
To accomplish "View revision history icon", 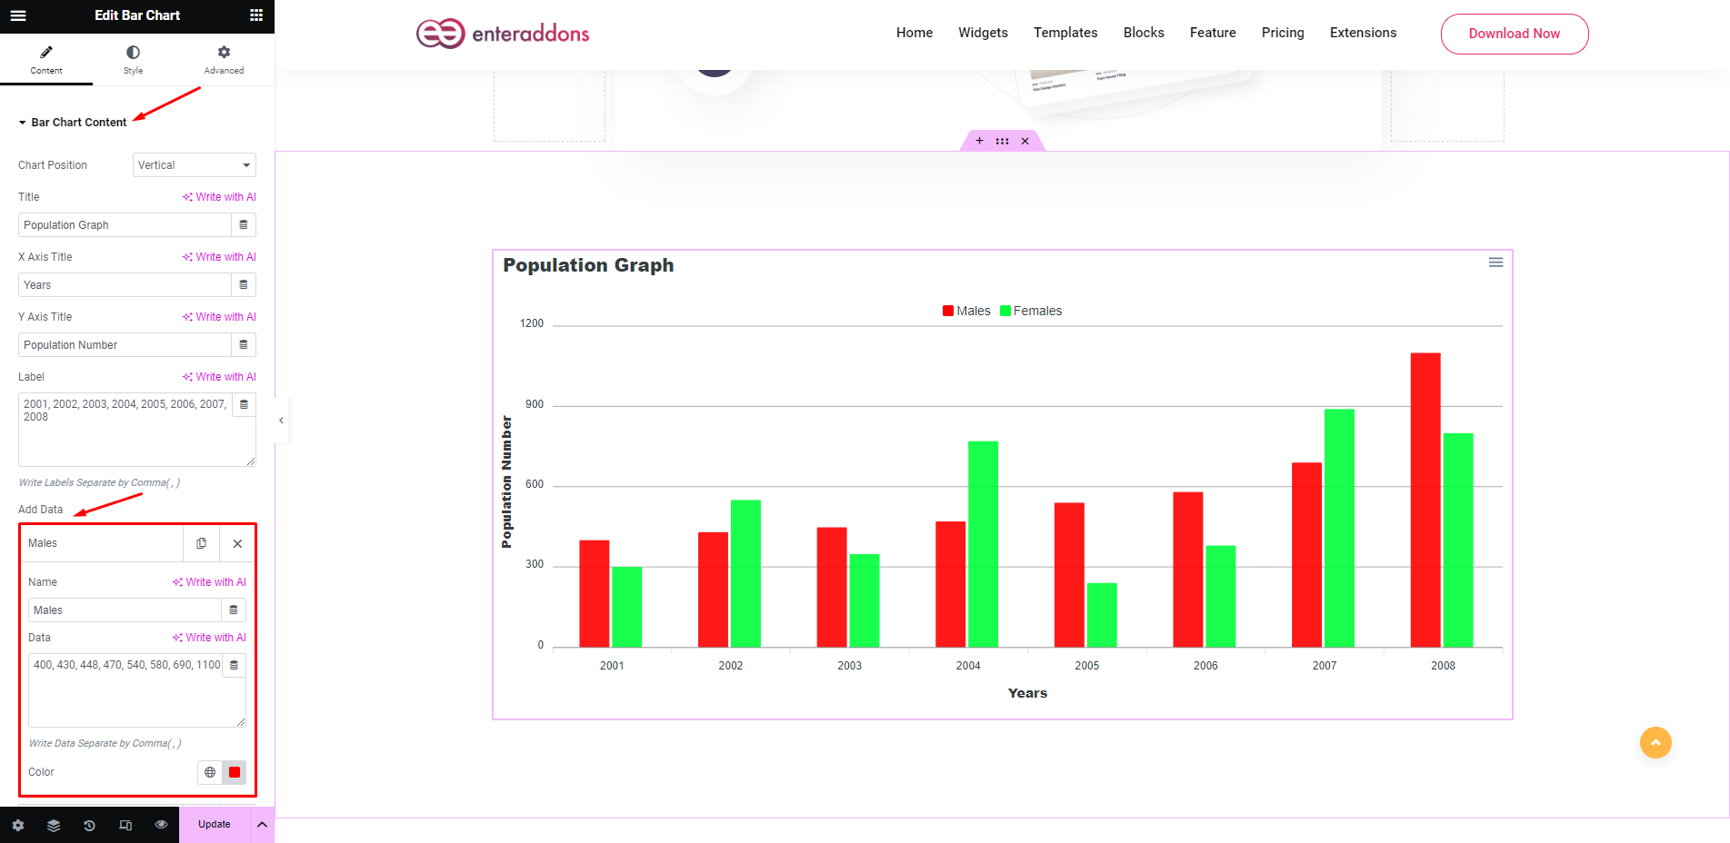I will (x=89, y=825).
